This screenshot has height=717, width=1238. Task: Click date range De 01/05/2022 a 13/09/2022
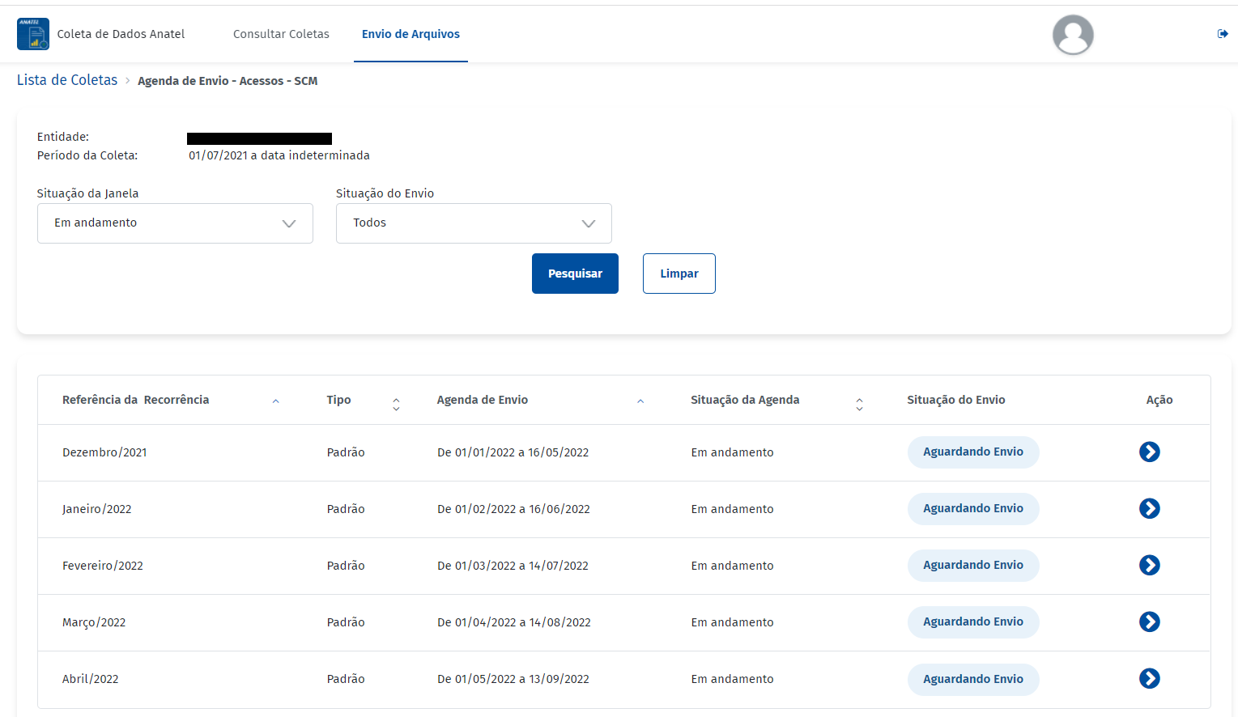[513, 679]
